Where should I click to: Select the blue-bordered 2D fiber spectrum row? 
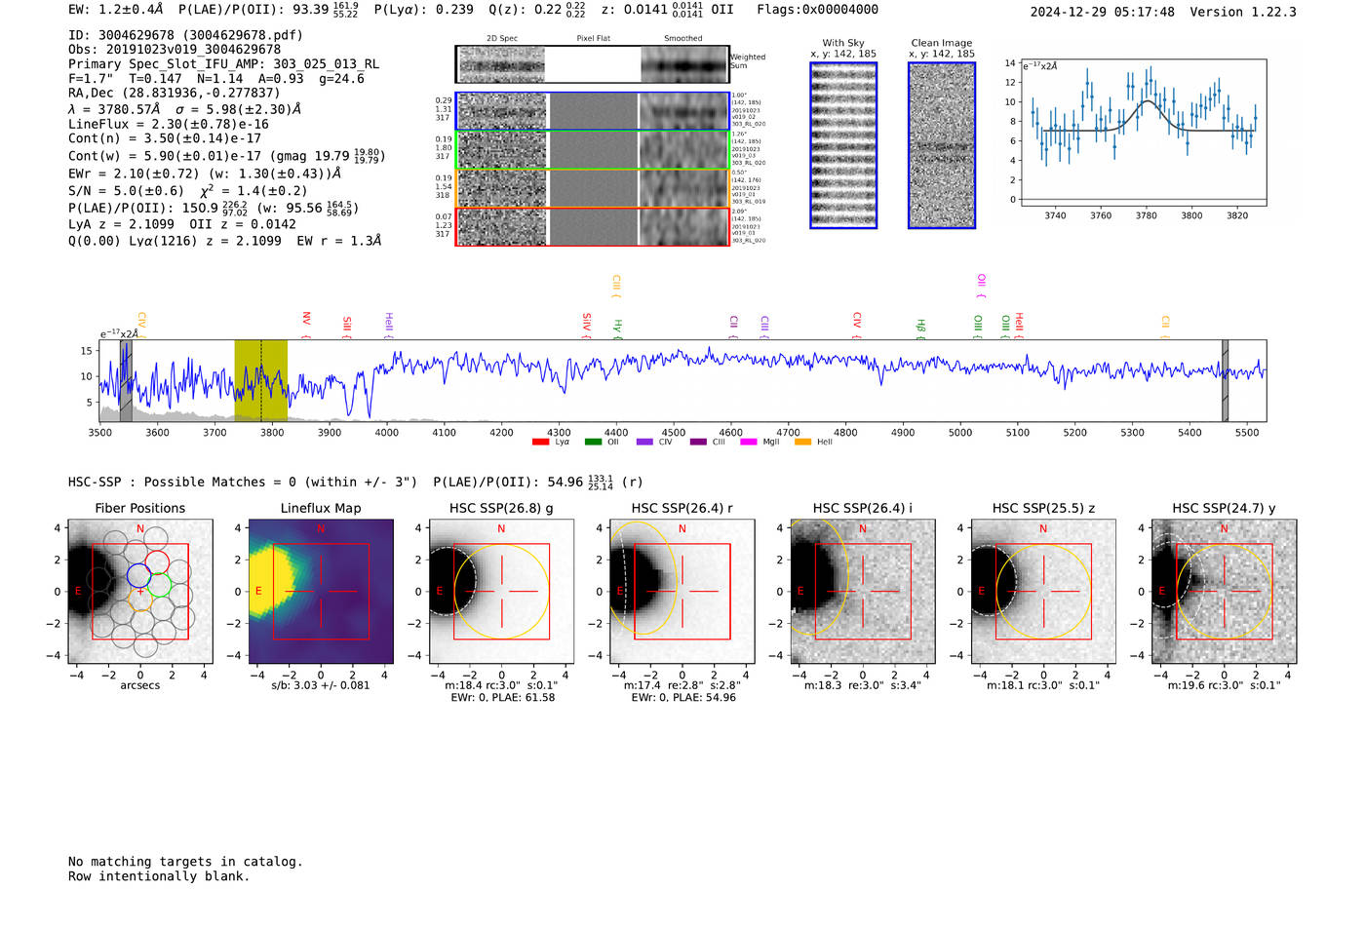[x=593, y=111]
